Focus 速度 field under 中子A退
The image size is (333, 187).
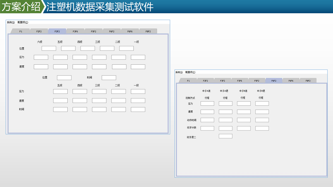tap(226, 112)
